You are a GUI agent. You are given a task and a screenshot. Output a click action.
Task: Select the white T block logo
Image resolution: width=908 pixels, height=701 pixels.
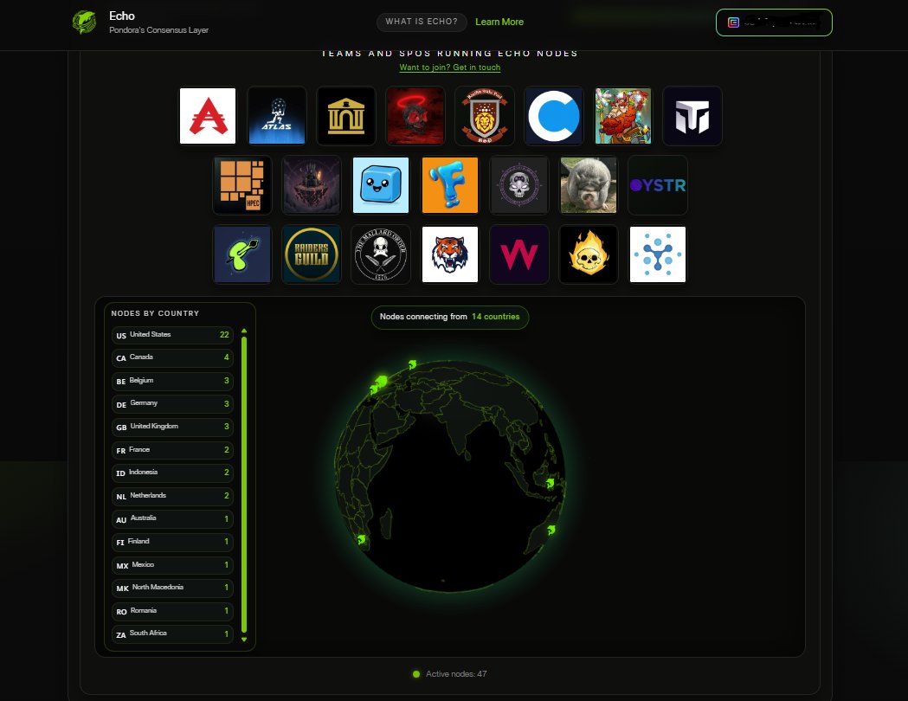click(x=692, y=116)
